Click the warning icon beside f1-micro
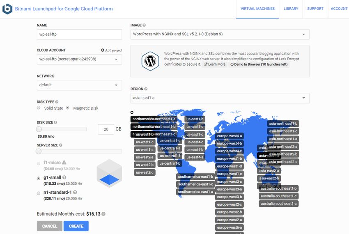The height and width of the screenshot is (234, 349). point(64,162)
